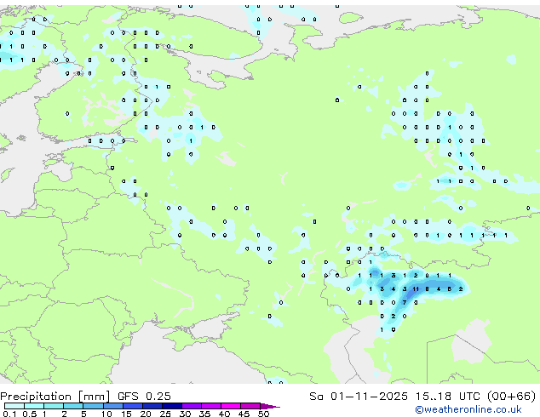Screen dimensions: 540x417
Task: Select legend swatch between 35 and 40
Action: point(211,406)
